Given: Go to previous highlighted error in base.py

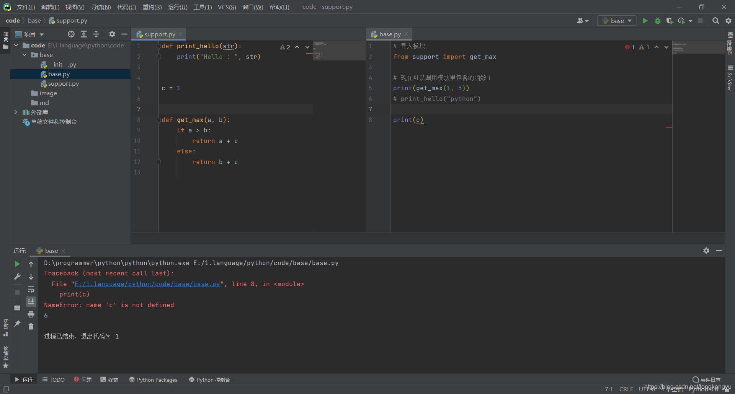Looking at the screenshot, I should [657, 47].
